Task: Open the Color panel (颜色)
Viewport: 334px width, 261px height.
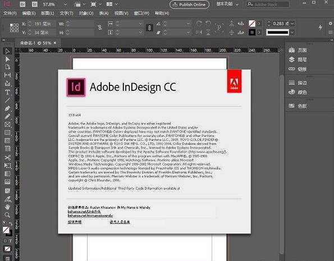Action: pos(298,92)
